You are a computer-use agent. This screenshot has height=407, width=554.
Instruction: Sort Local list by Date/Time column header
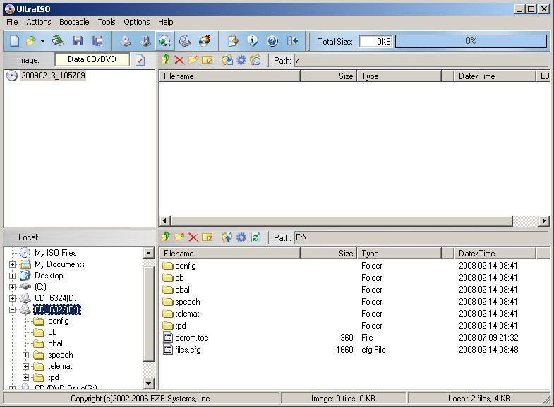coord(495,253)
